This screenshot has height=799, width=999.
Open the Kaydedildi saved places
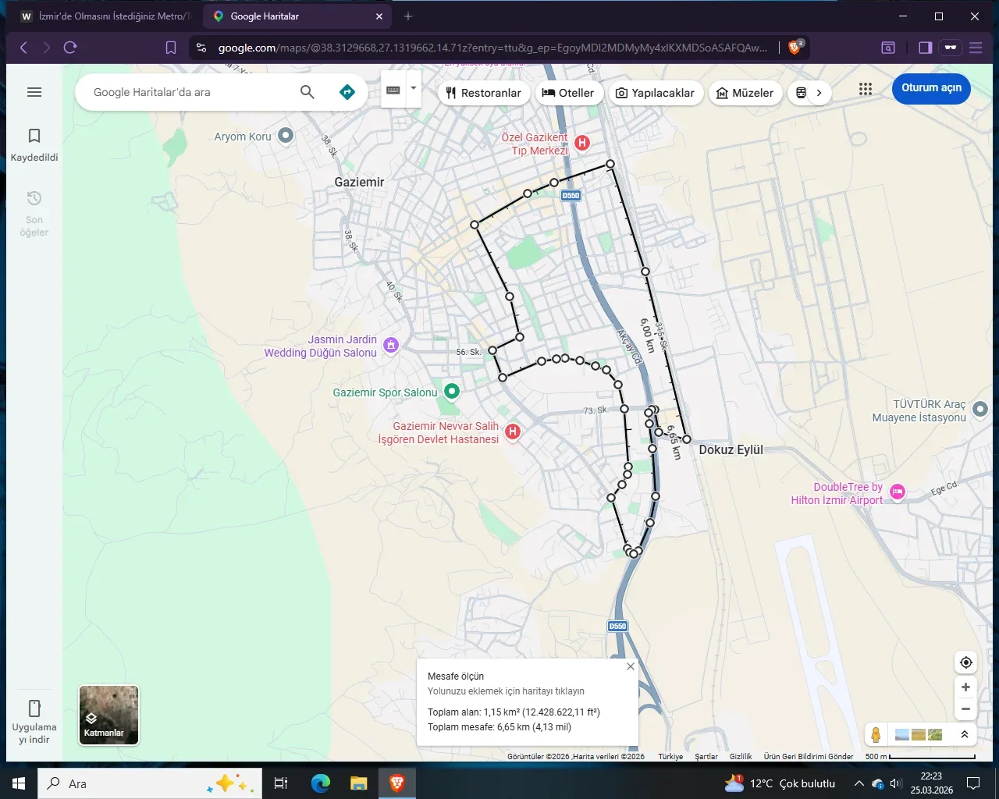tap(34, 144)
